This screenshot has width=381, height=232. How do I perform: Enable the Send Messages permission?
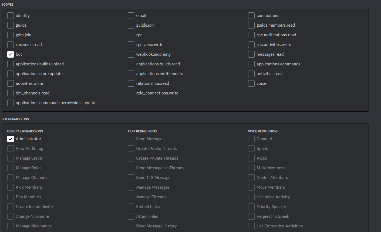[131, 139]
